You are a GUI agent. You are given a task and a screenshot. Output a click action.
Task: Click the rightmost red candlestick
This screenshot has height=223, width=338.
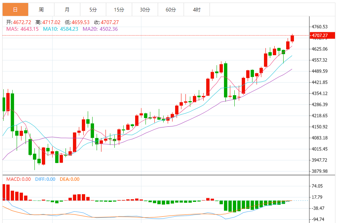pyautogui.click(x=292, y=38)
